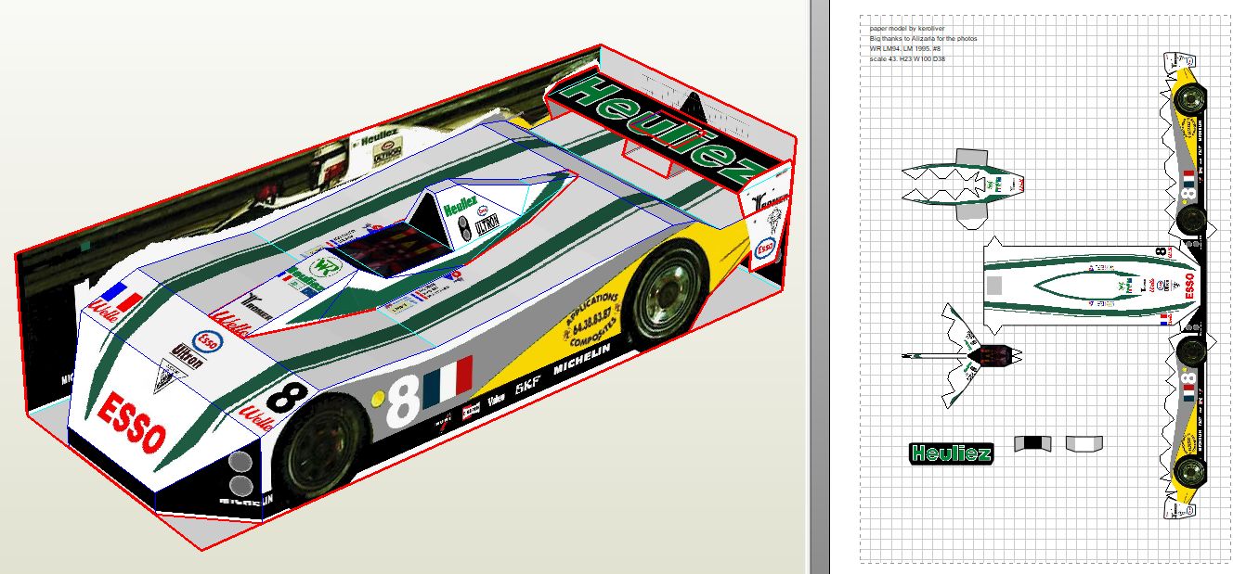Select the small white tabbed part in pattern
The width and height of the screenshot is (1246, 574).
1084,444
